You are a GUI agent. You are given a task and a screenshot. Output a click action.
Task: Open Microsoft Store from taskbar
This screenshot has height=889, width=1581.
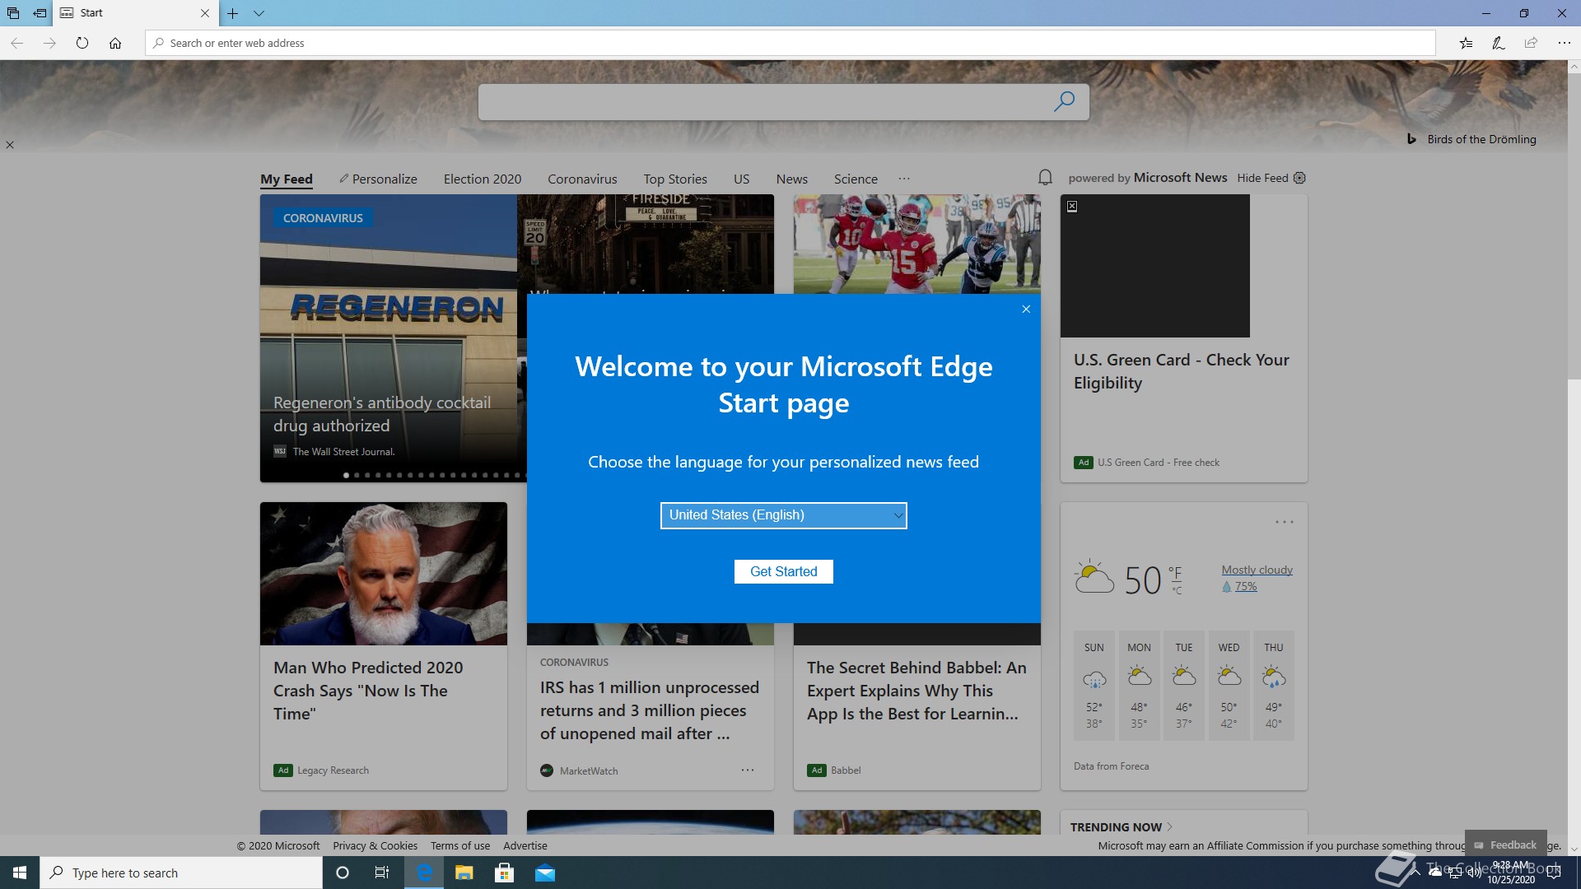pos(504,873)
